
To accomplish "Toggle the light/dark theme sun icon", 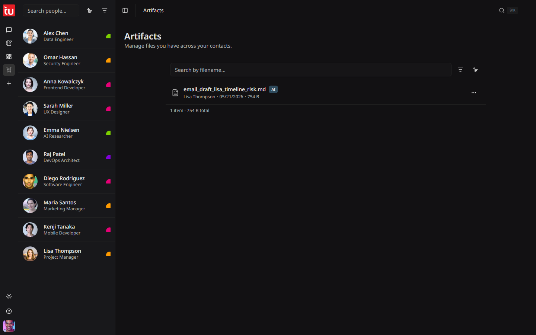I will [x=9, y=296].
